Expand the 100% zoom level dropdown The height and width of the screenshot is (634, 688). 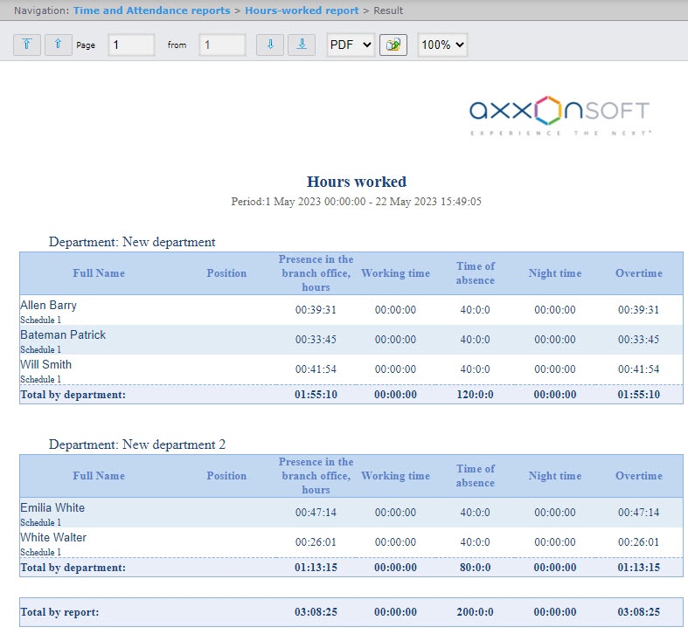click(x=442, y=45)
